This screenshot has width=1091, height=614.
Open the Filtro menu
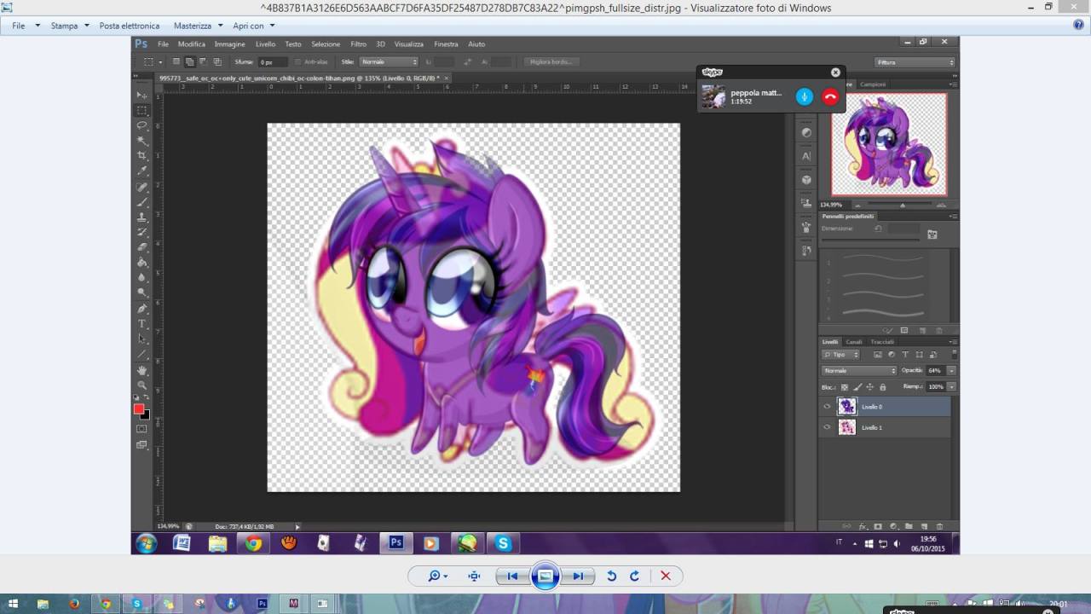tap(358, 44)
